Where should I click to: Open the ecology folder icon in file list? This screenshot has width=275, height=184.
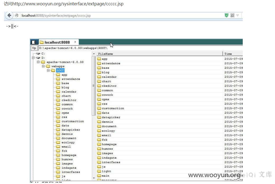coord(99,131)
